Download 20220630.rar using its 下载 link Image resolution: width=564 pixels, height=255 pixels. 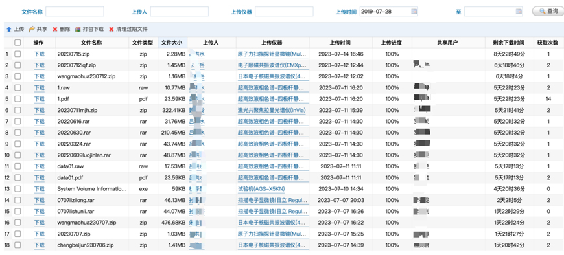pyautogui.click(x=39, y=133)
